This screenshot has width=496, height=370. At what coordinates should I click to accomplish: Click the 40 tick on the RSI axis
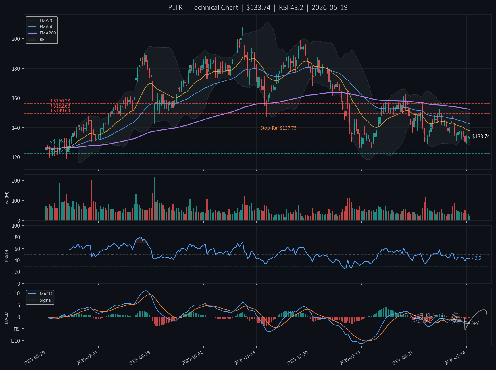pos(17,260)
